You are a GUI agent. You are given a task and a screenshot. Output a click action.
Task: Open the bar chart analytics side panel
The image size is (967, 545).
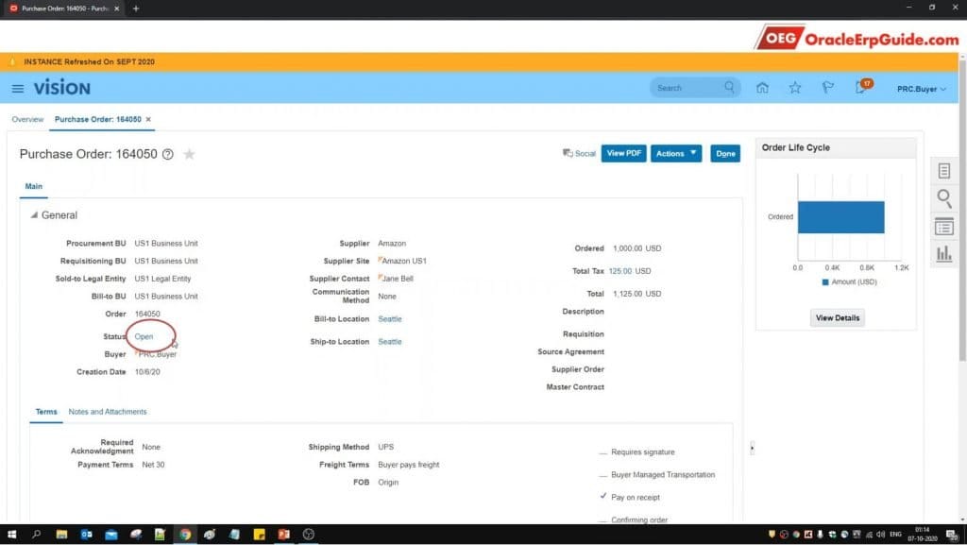point(943,253)
